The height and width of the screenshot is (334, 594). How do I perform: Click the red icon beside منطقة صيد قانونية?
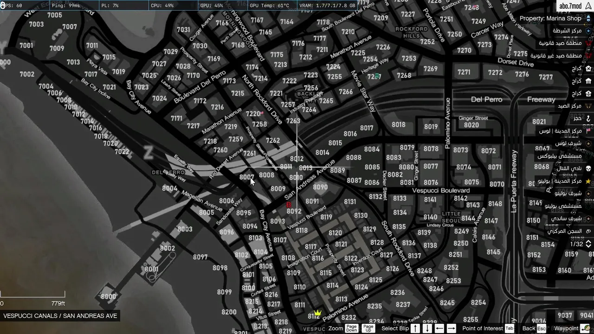[x=588, y=43]
